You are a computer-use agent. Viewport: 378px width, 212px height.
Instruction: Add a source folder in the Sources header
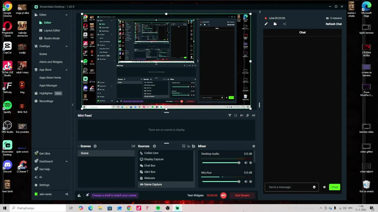click(x=193, y=146)
